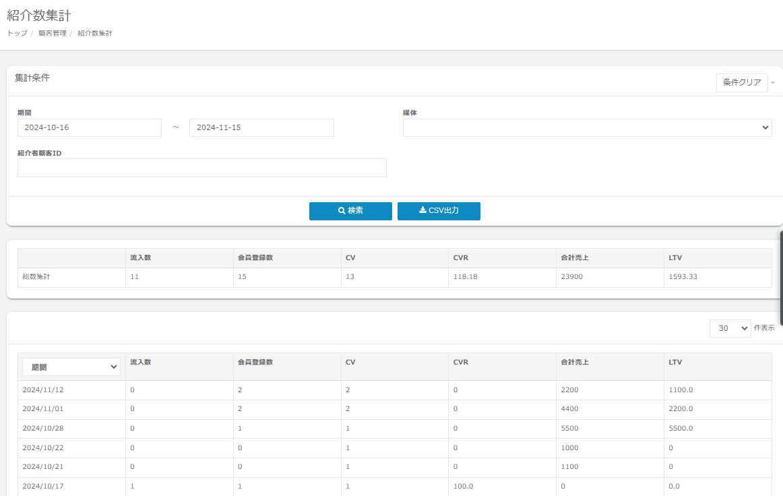783x496 pixels.
Task: Open the 期間 grouping dropdown in table header
Action: 71,367
